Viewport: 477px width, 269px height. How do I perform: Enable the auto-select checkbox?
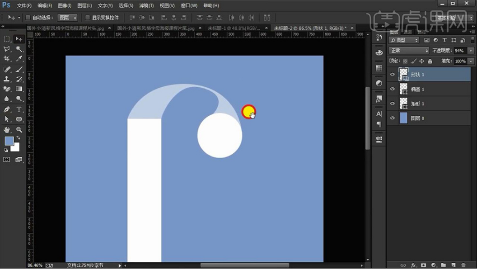(28, 18)
